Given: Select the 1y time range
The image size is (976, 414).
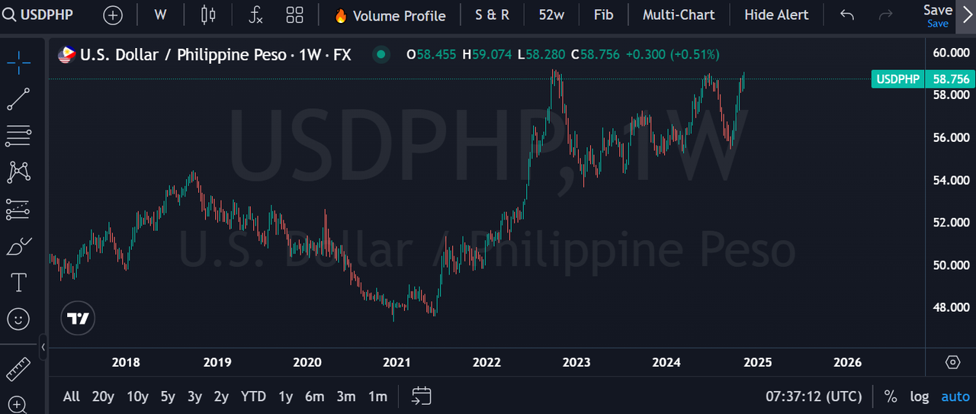Looking at the screenshot, I should (x=285, y=396).
